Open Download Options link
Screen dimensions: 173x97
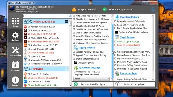pyautogui.click(x=129, y=17)
